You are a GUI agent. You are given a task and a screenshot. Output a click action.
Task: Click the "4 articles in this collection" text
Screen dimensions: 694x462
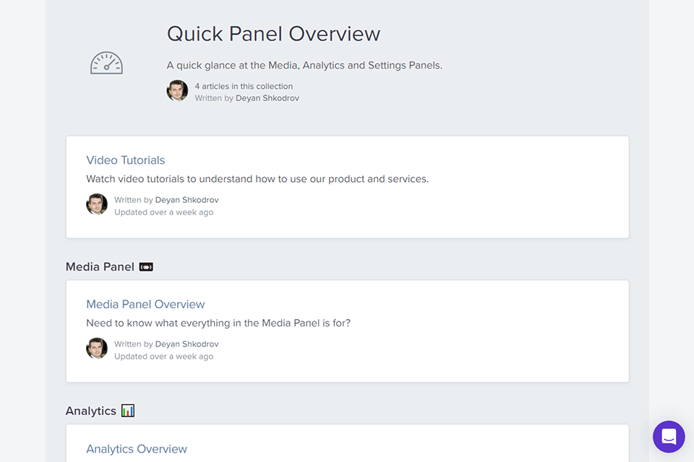[244, 87]
